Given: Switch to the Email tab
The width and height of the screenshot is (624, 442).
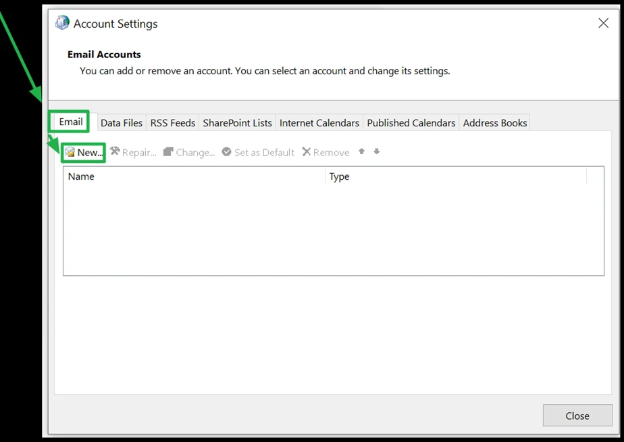Looking at the screenshot, I should tap(71, 122).
